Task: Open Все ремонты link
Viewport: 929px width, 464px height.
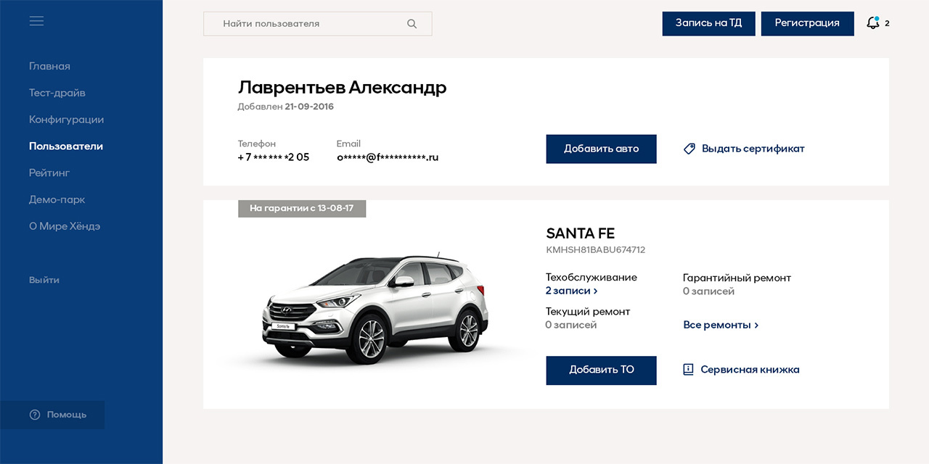Action: (x=721, y=325)
